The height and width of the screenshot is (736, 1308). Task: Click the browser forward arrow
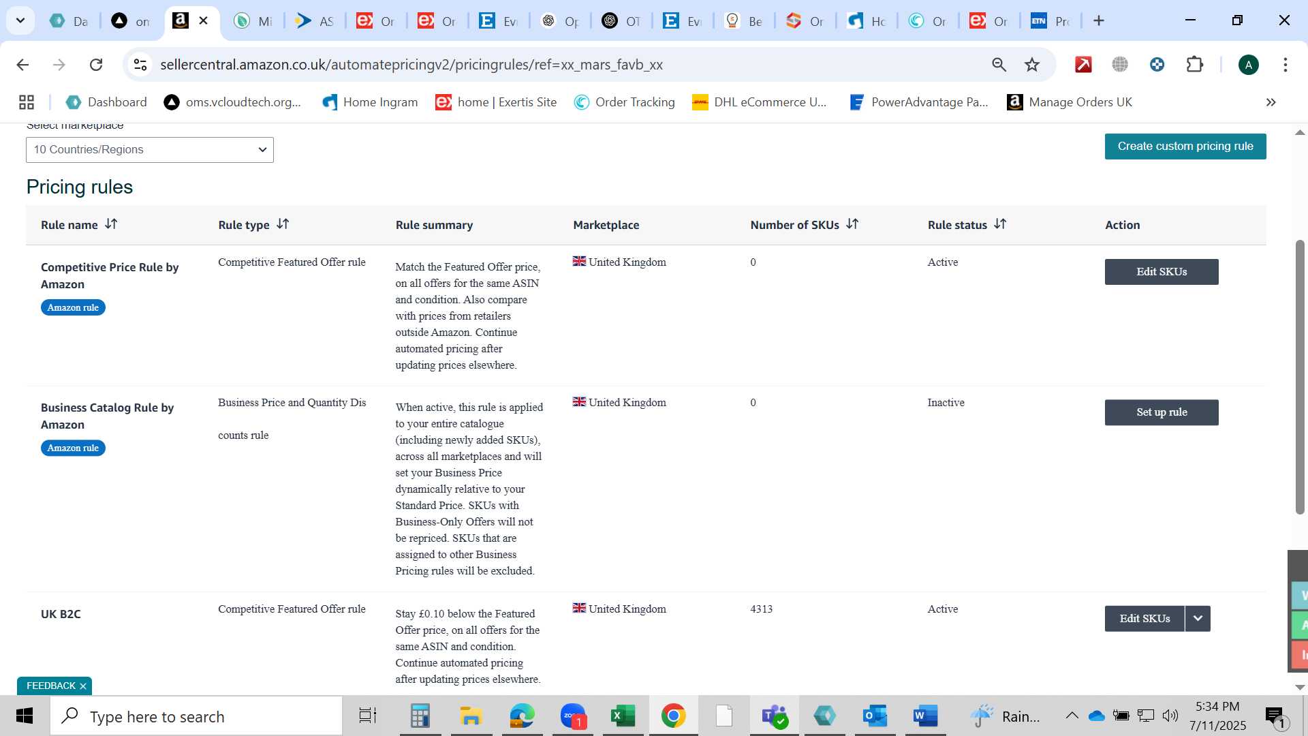[x=59, y=65]
